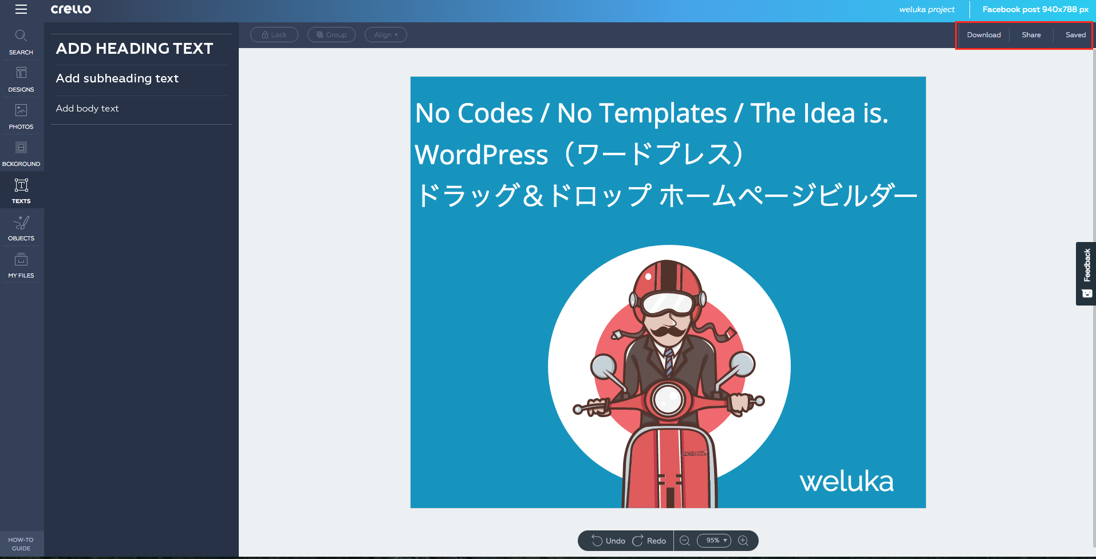Zoom out with the minus magnifier
This screenshot has width=1096, height=559.
coord(685,541)
